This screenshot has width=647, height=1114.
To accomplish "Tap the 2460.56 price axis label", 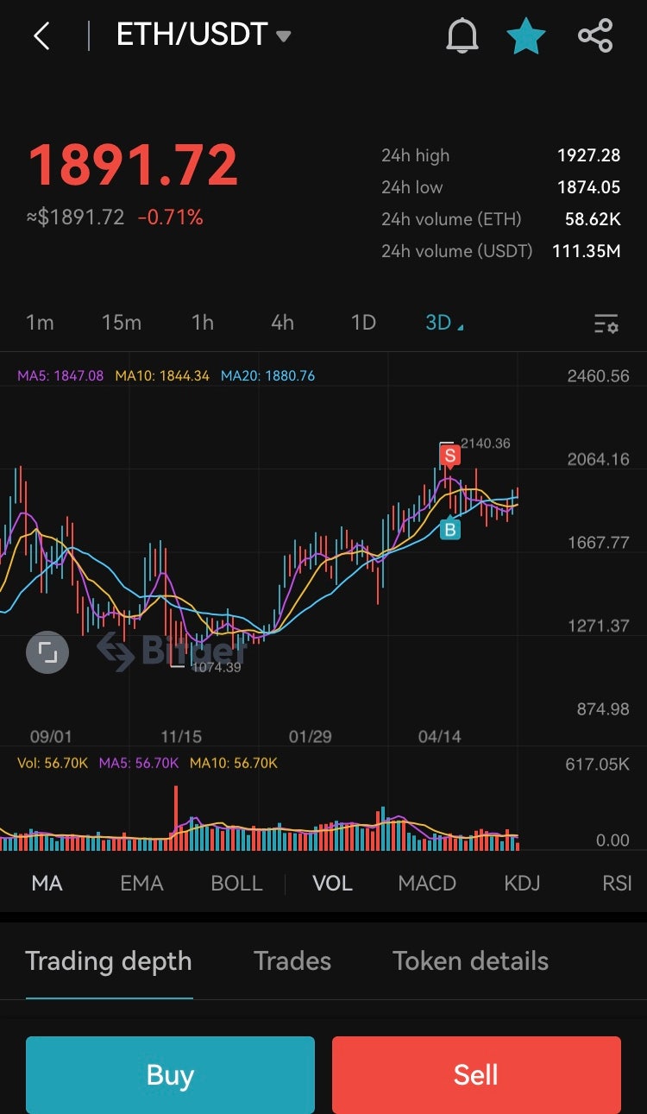I will click(x=599, y=376).
